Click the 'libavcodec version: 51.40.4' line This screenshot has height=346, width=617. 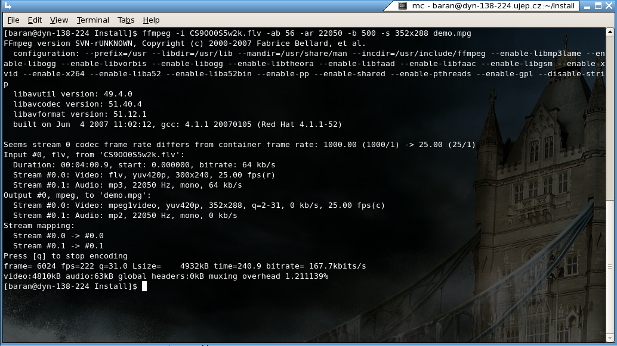[x=78, y=104]
